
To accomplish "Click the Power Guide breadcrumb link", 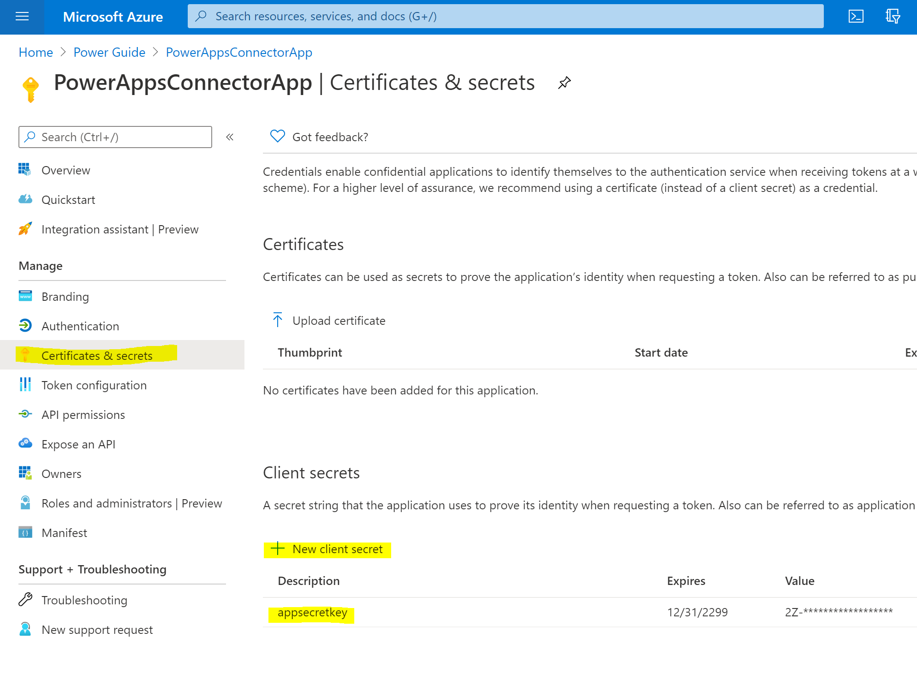I will click(x=109, y=53).
